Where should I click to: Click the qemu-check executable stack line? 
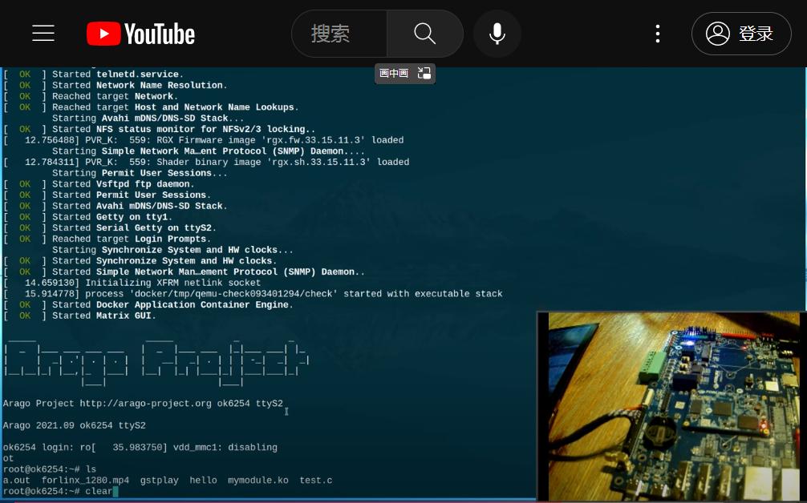253,294
